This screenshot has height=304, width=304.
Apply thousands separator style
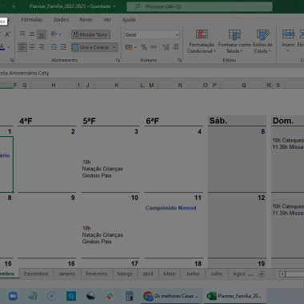pos(154,47)
